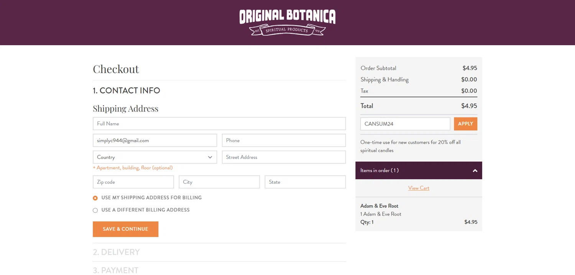Select Use my shipping address for billing

95,198
